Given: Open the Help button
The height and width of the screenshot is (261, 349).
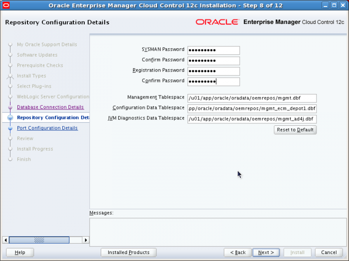Looking at the screenshot, I should tap(20, 253).
